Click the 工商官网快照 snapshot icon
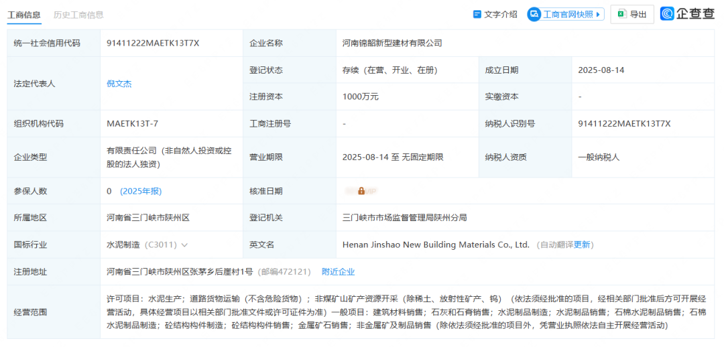724x347 pixels. tap(535, 14)
